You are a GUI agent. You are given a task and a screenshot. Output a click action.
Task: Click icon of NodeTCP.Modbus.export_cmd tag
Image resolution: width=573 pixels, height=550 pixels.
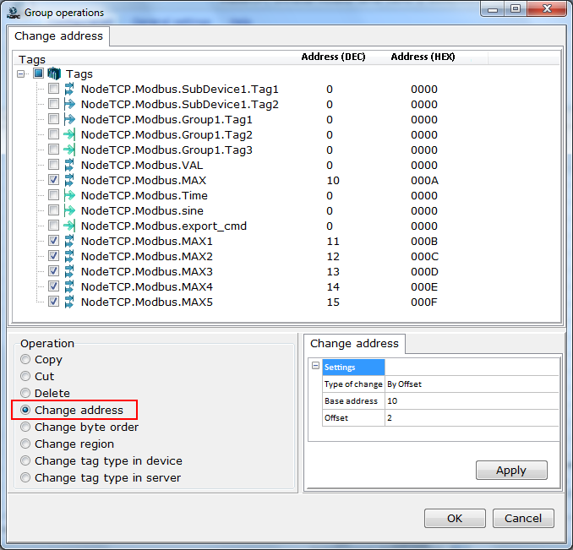coord(69,226)
